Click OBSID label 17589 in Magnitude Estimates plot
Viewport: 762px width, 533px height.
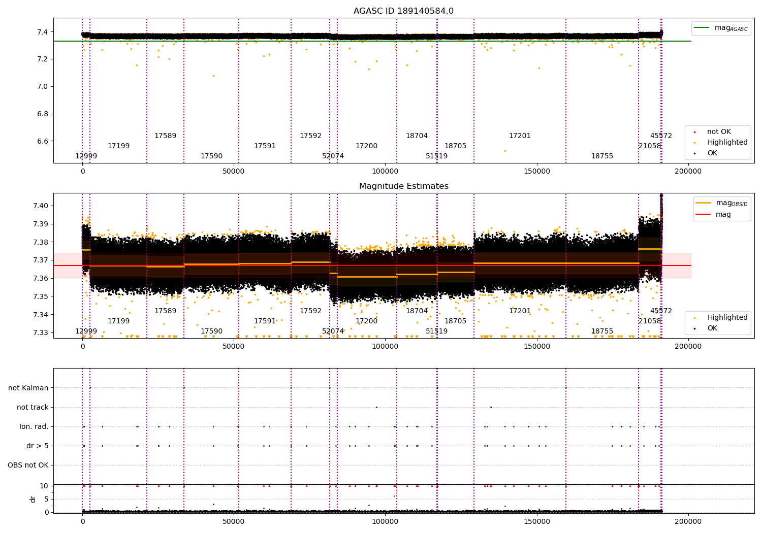click(x=165, y=311)
